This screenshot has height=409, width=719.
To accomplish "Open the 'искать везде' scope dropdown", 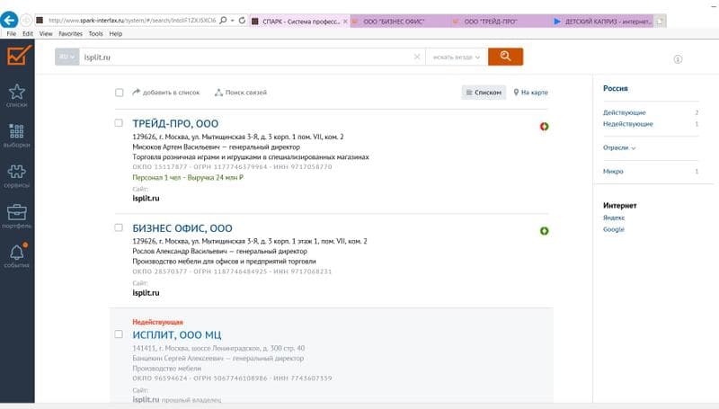I will tap(457, 58).
